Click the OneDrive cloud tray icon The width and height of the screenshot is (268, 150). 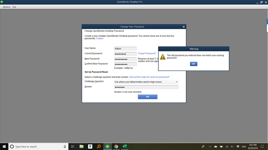[x=216, y=147]
